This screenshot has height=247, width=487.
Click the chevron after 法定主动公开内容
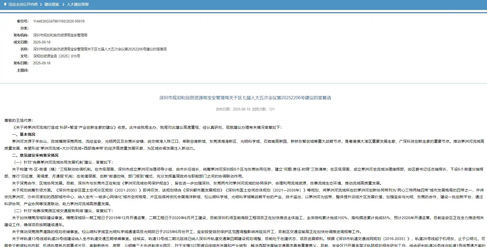(x=41, y=4)
